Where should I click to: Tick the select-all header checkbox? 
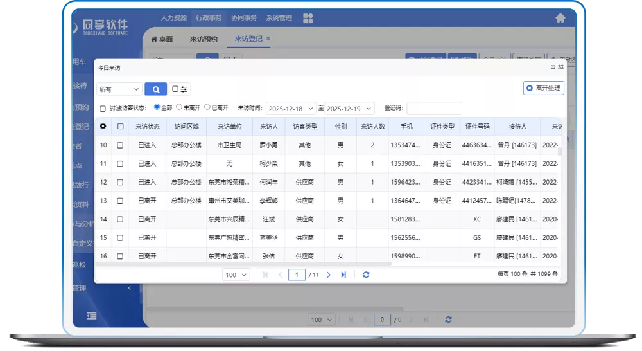pos(121,126)
